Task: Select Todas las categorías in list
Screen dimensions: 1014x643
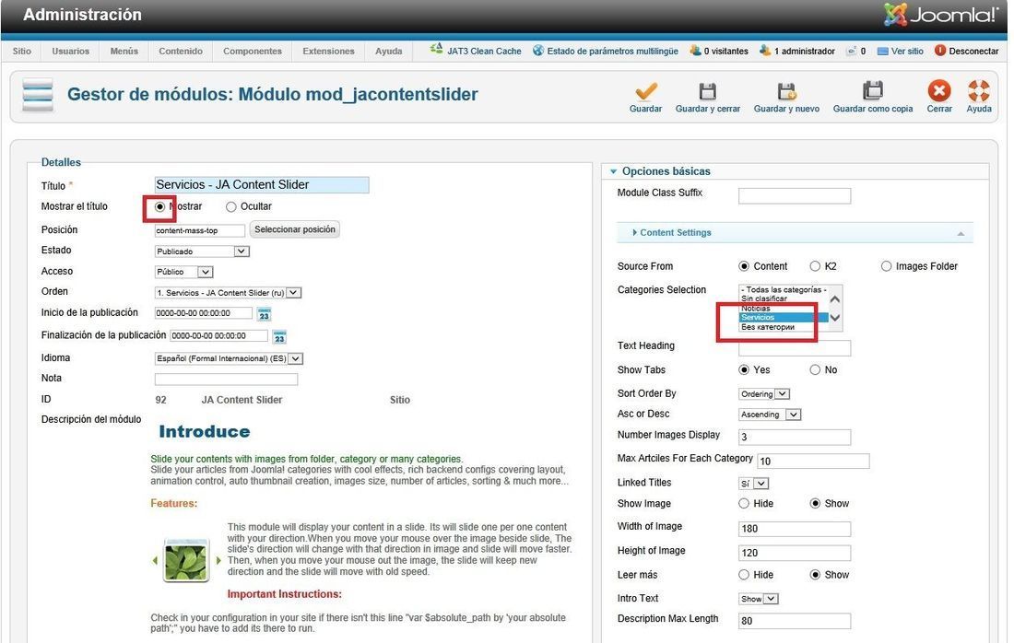Action: [x=784, y=289]
